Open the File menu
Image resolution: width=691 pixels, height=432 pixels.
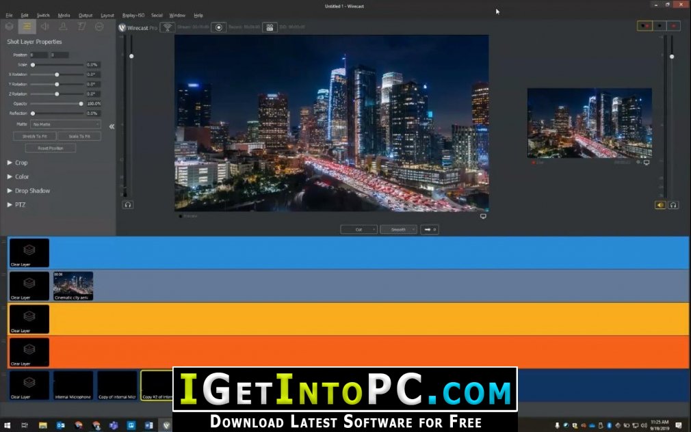point(9,16)
